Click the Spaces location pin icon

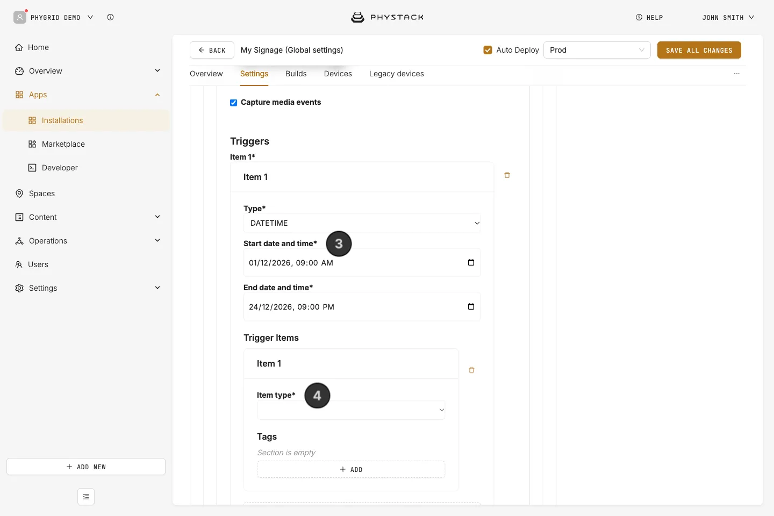[x=19, y=193]
